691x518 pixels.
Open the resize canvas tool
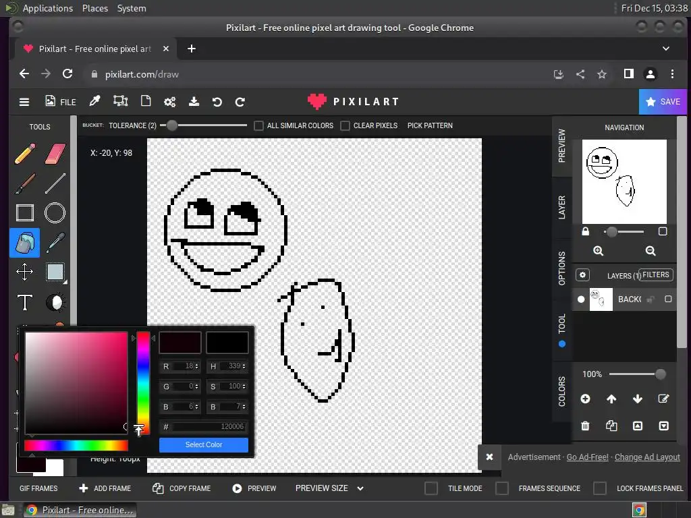click(120, 101)
